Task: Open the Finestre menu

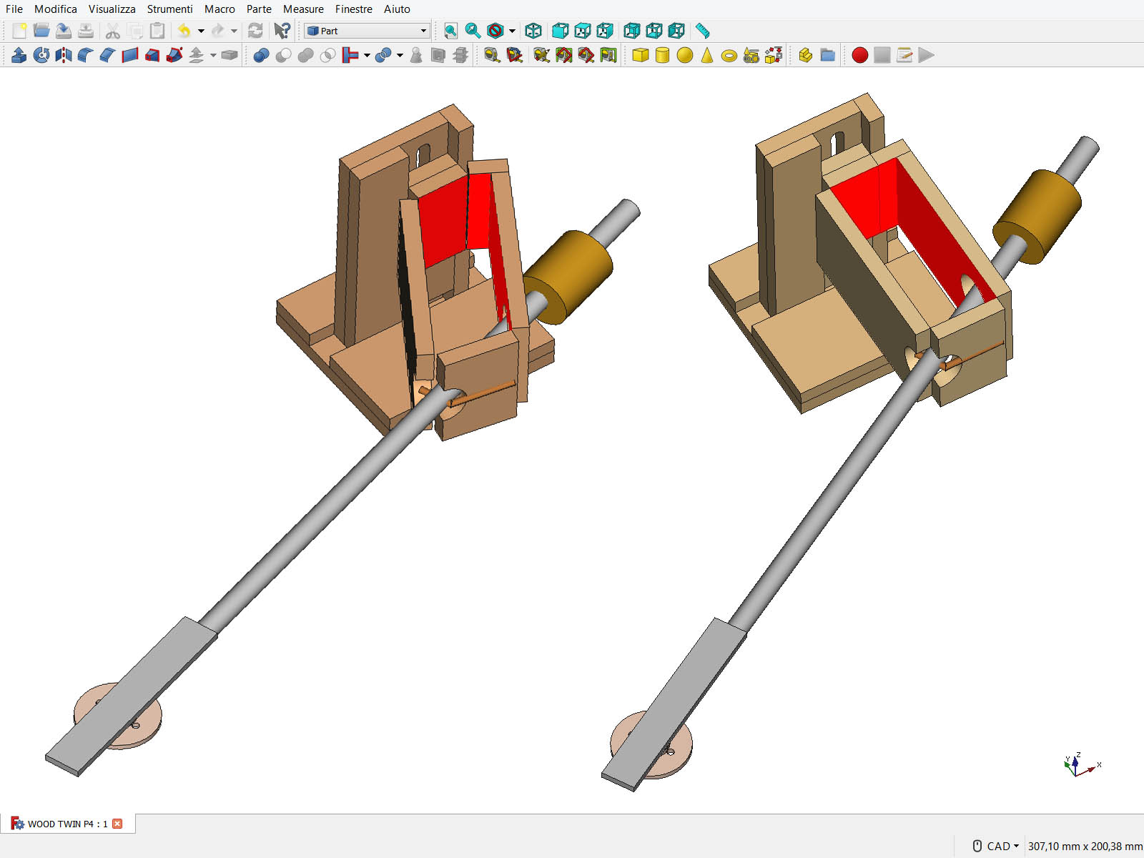Action: point(354,9)
